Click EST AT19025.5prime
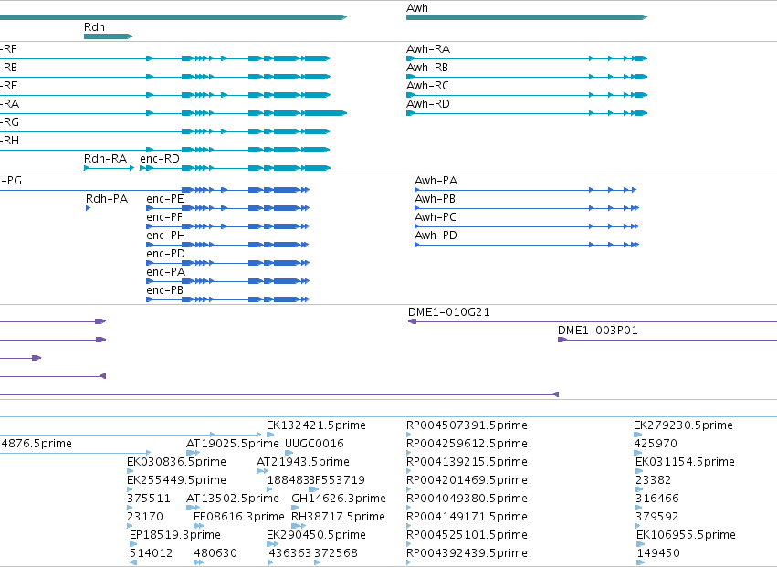This screenshot has height=567, width=777. [233, 444]
